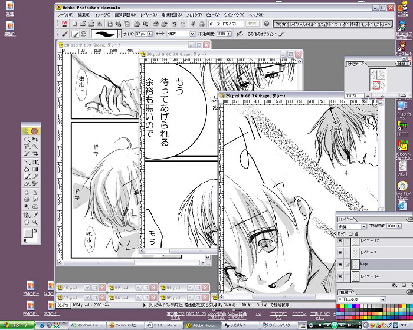Open the イメージ(I) menu

pos(103,15)
